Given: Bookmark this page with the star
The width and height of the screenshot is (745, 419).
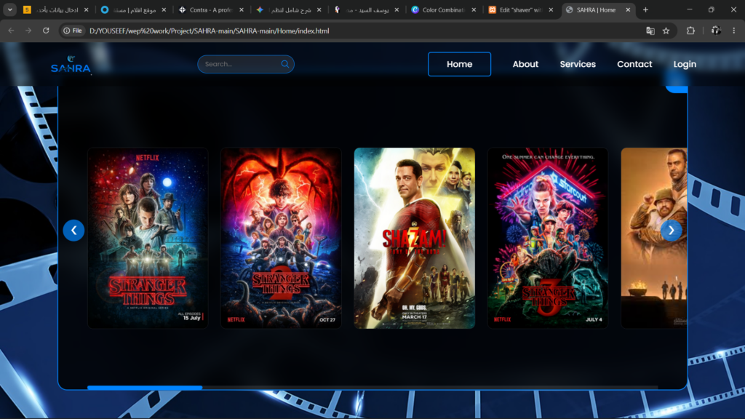Looking at the screenshot, I should 666,31.
